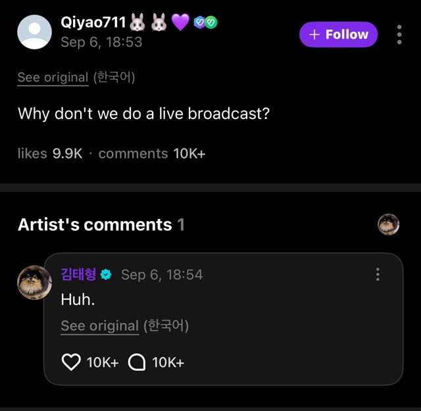Tap the first rabbit emoji after Qiyao711
The height and width of the screenshot is (411, 421).
click(x=137, y=22)
